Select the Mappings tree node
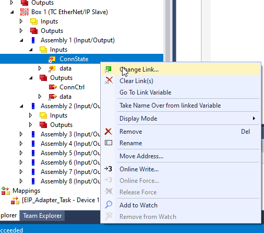This screenshot has width=264, height=233. [x=26, y=191]
